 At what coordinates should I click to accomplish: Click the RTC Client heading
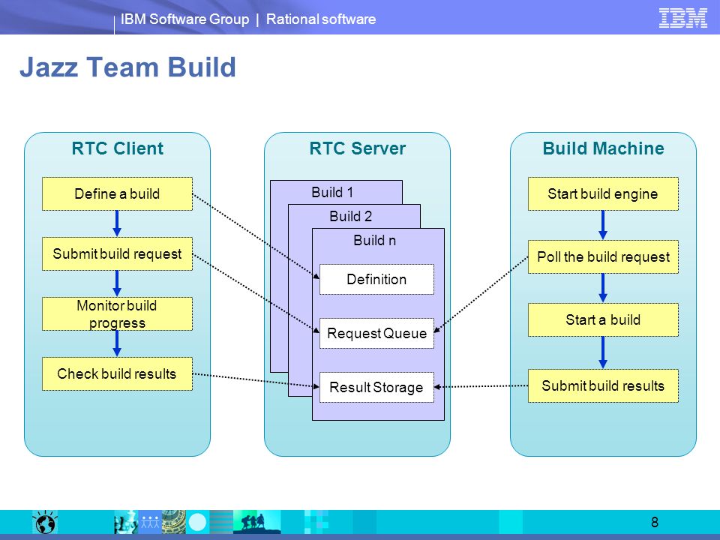click(x=118, y=148)
